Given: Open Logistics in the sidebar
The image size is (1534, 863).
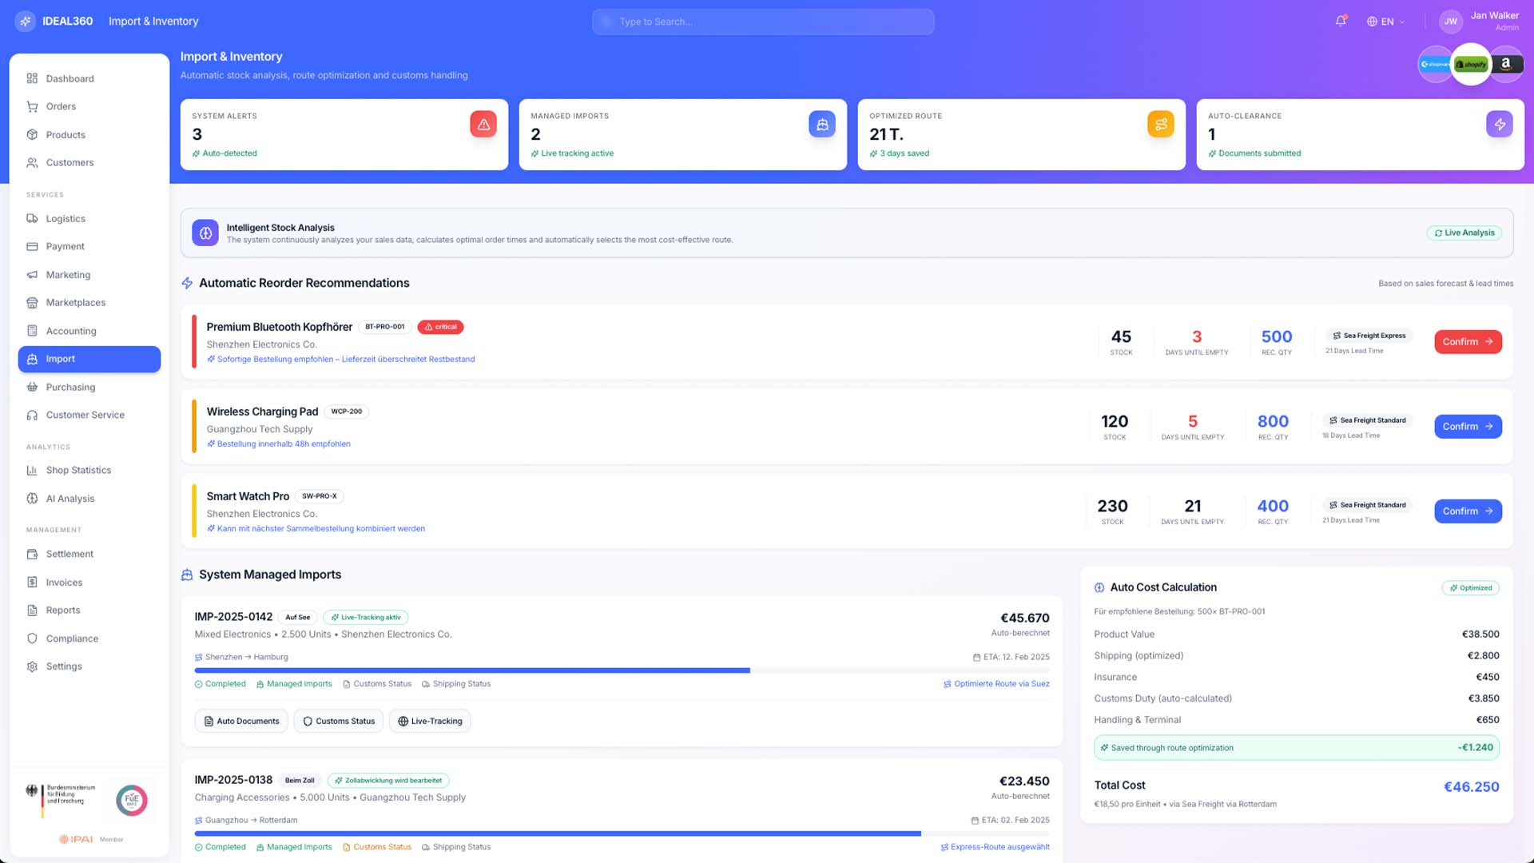Looking at the screenshot, I should [66, 219].
